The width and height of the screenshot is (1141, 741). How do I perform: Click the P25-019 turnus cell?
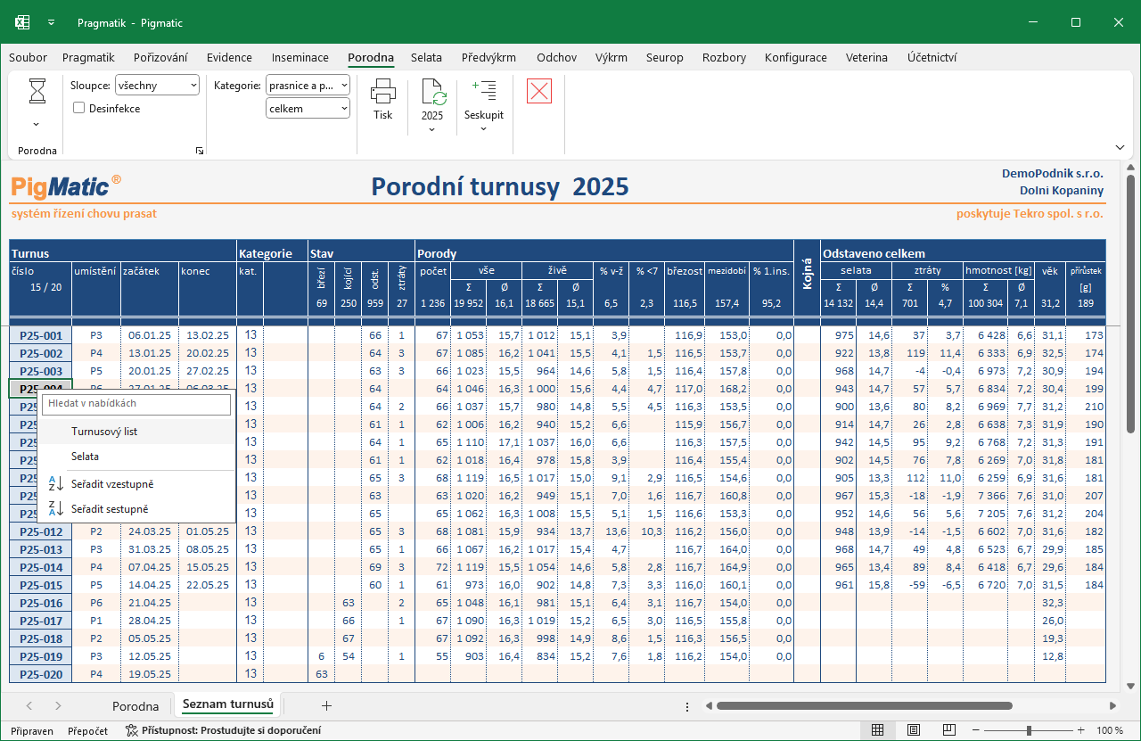tap(40, 656)
